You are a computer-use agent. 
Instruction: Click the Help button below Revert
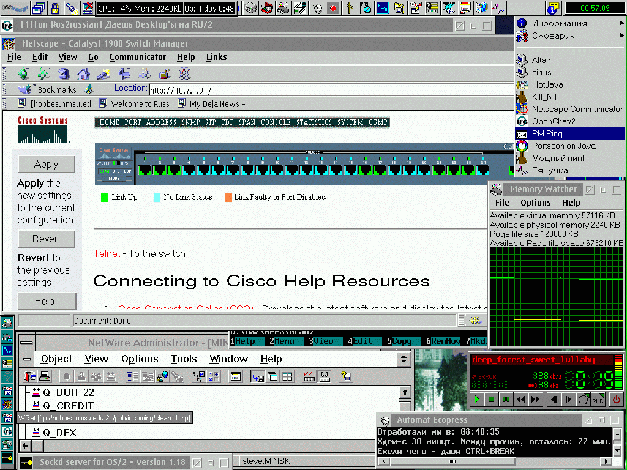[47, 301]
